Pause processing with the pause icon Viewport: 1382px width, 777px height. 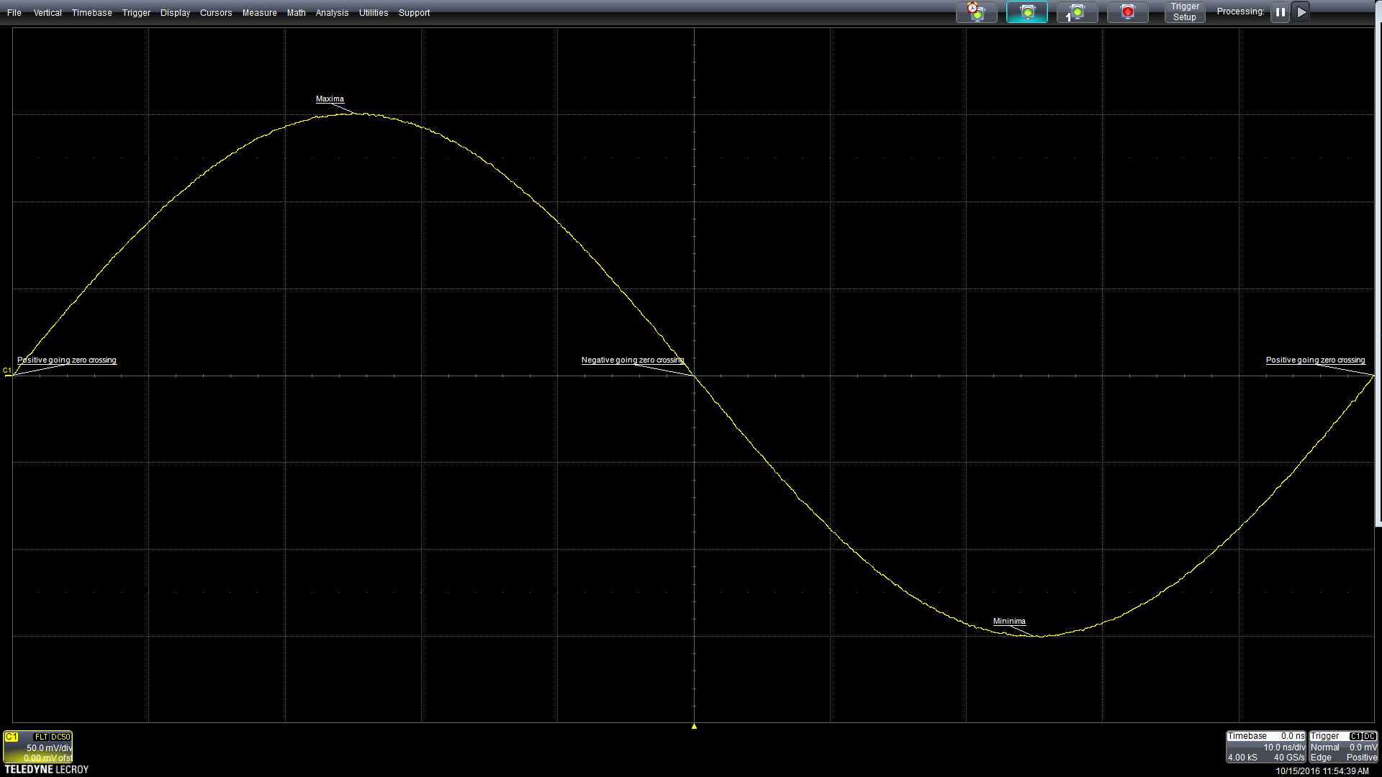[x=1280, y=12]
